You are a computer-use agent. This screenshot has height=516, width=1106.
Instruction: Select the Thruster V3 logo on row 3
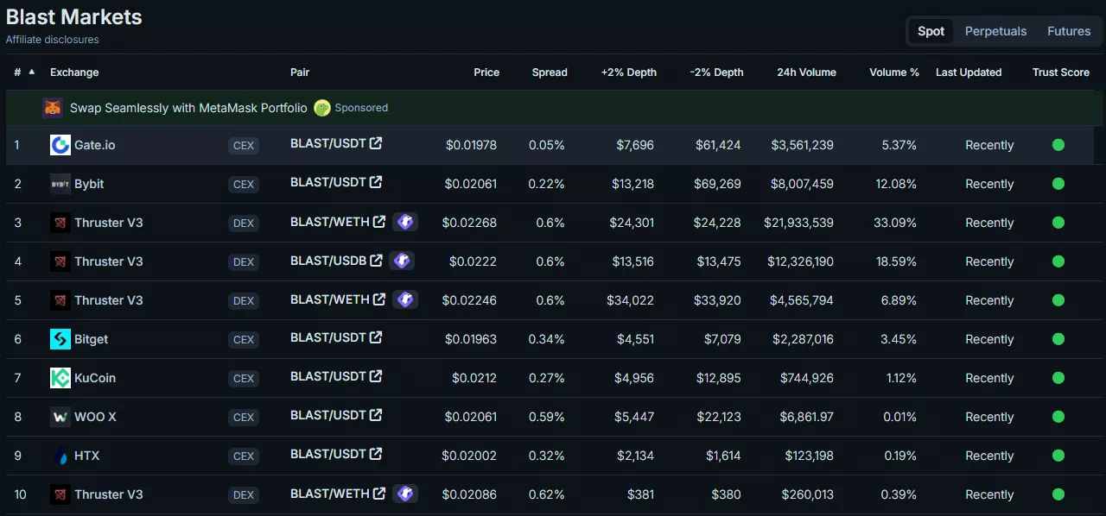coord(59,223)
